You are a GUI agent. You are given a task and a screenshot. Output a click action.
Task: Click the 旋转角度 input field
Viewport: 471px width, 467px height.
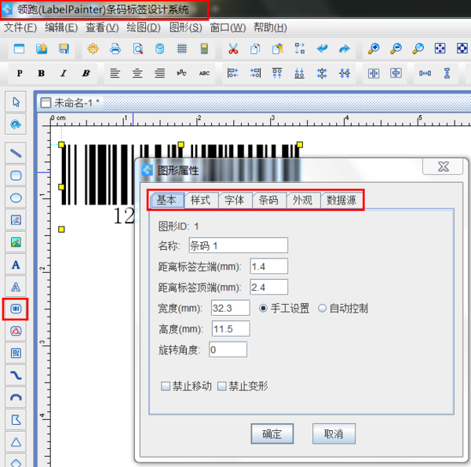[x=228, y=349]
